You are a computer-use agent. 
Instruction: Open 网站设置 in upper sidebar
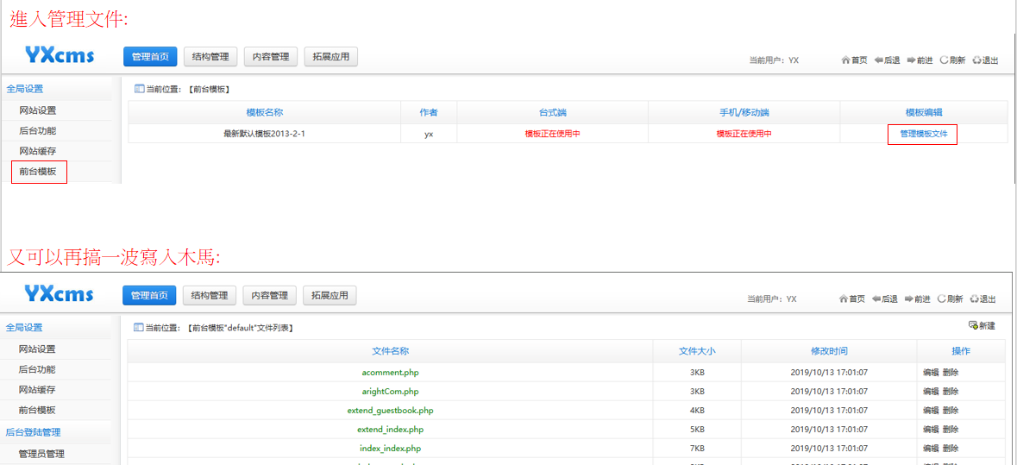click(38, 110)
